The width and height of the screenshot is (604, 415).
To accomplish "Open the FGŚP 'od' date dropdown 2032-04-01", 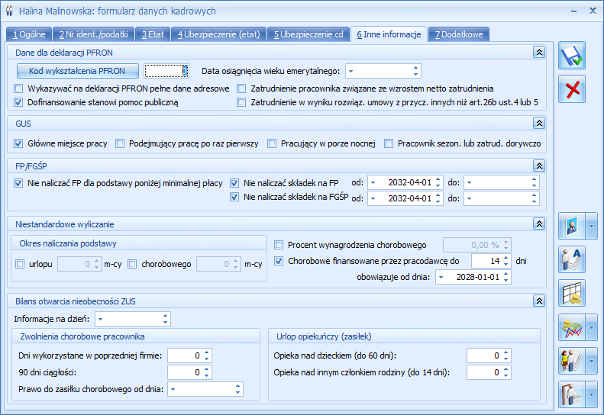I will point(373,198).
